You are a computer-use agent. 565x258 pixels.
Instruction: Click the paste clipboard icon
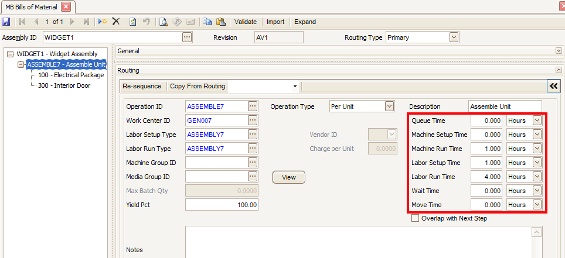[220, 22]
